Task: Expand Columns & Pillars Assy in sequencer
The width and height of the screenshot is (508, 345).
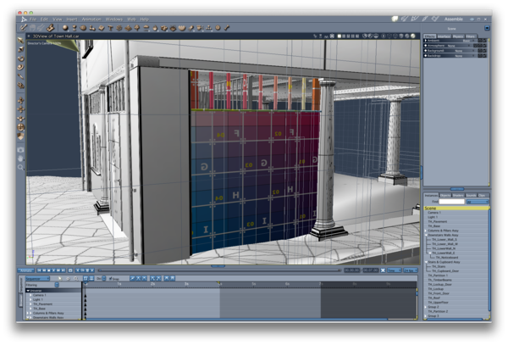Action: tap(28, 314)
